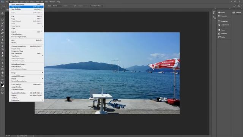This screenshot has width=243, height=137.
Task: Choose Step Backward in Edit menu
Action: 27,9
